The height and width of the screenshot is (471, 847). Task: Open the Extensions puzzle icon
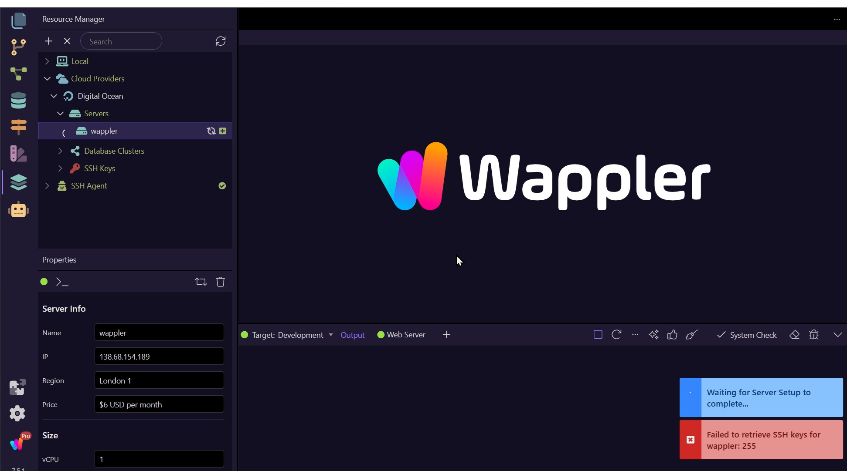pyautogui.click(x=17, y=387)
